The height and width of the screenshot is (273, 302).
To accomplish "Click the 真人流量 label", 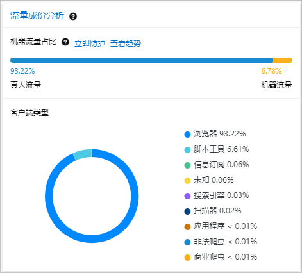I will tap(26, 85).
